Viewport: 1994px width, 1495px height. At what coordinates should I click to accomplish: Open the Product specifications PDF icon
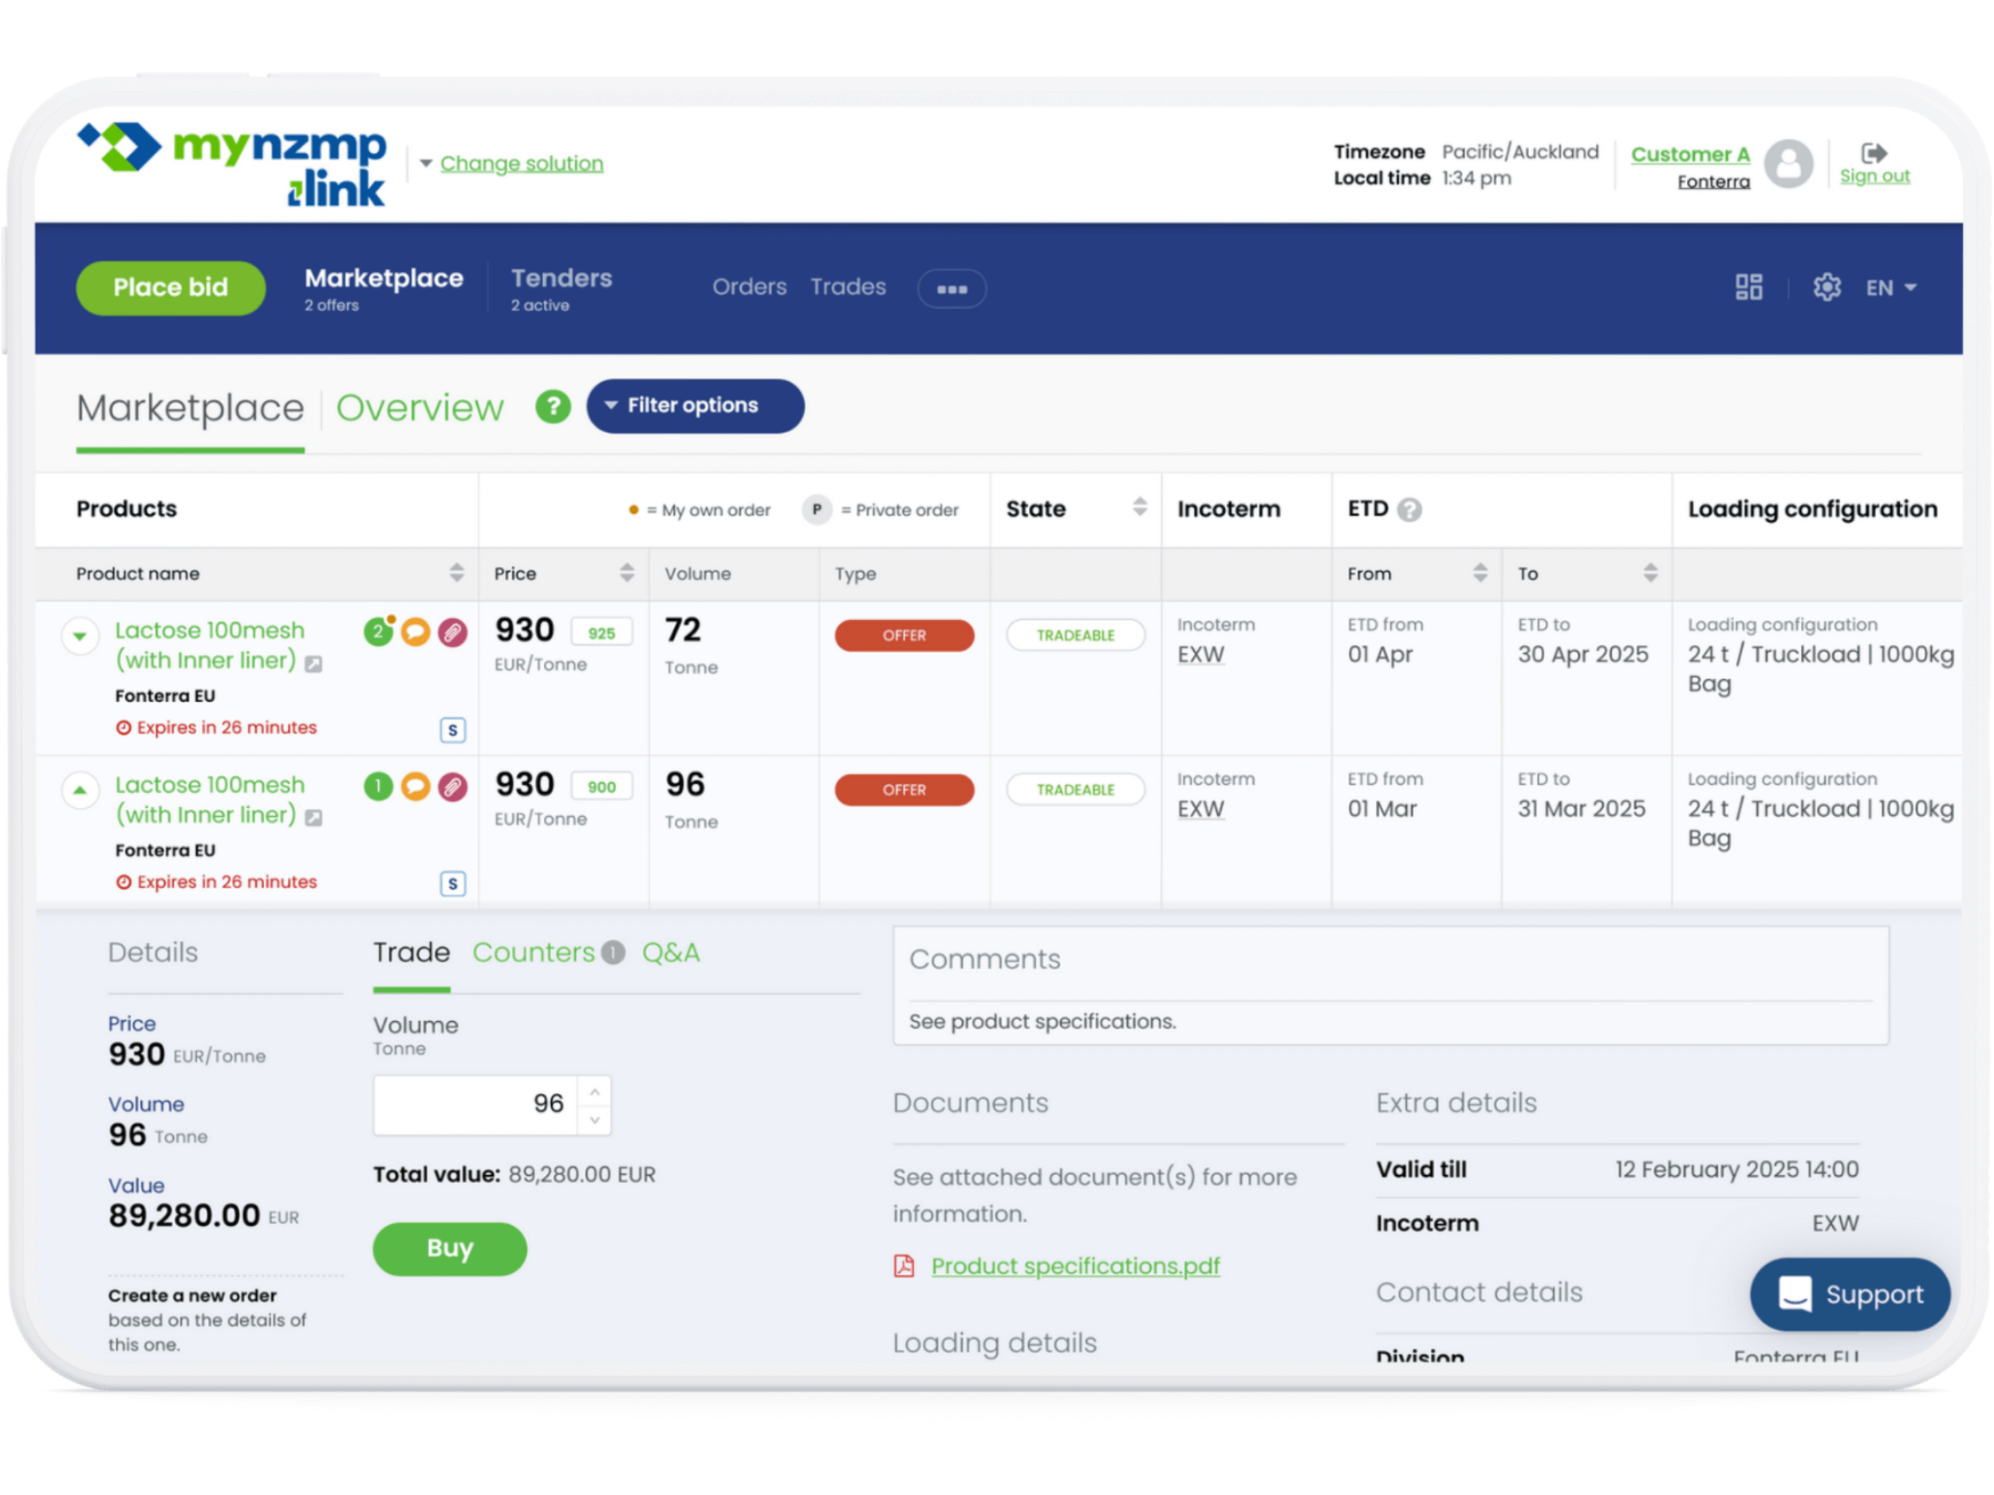[903, 1266]
